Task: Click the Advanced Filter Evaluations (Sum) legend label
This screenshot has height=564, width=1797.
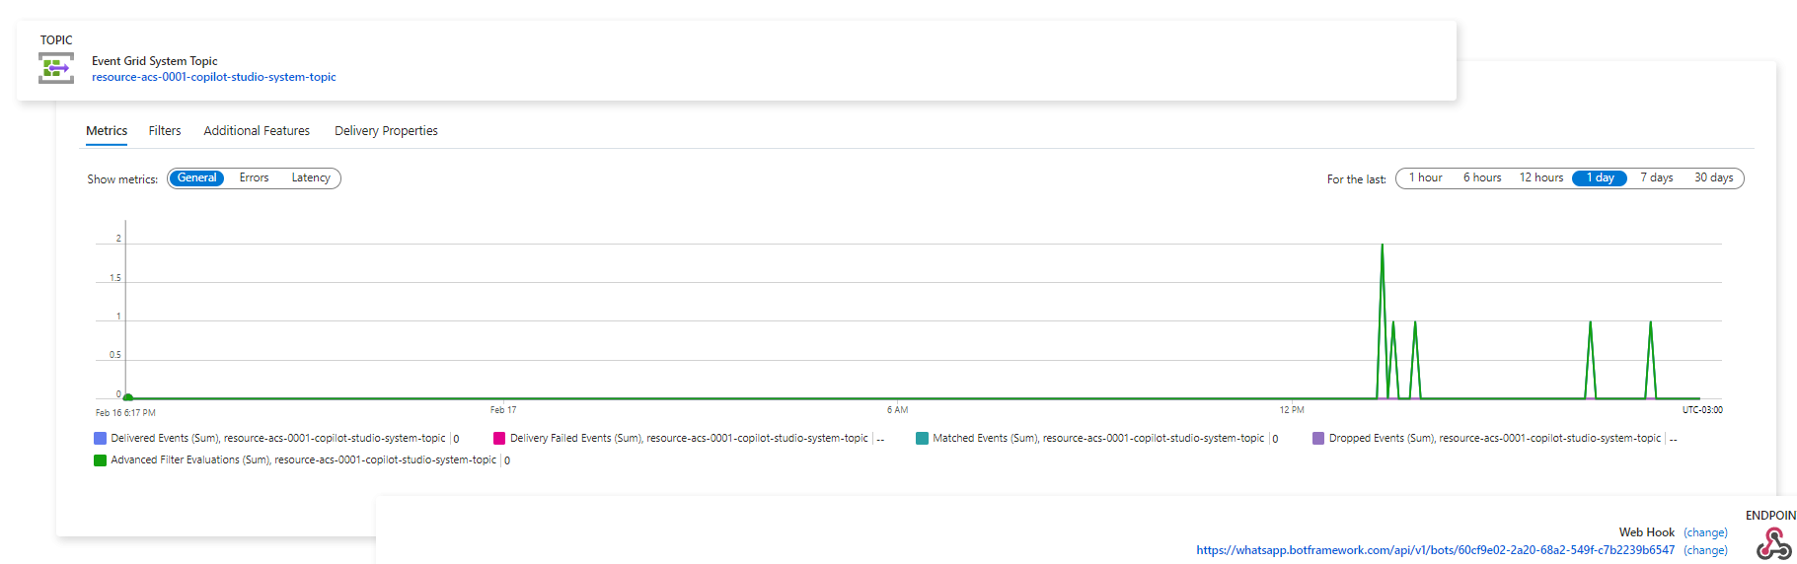Action: pos(304,460)
